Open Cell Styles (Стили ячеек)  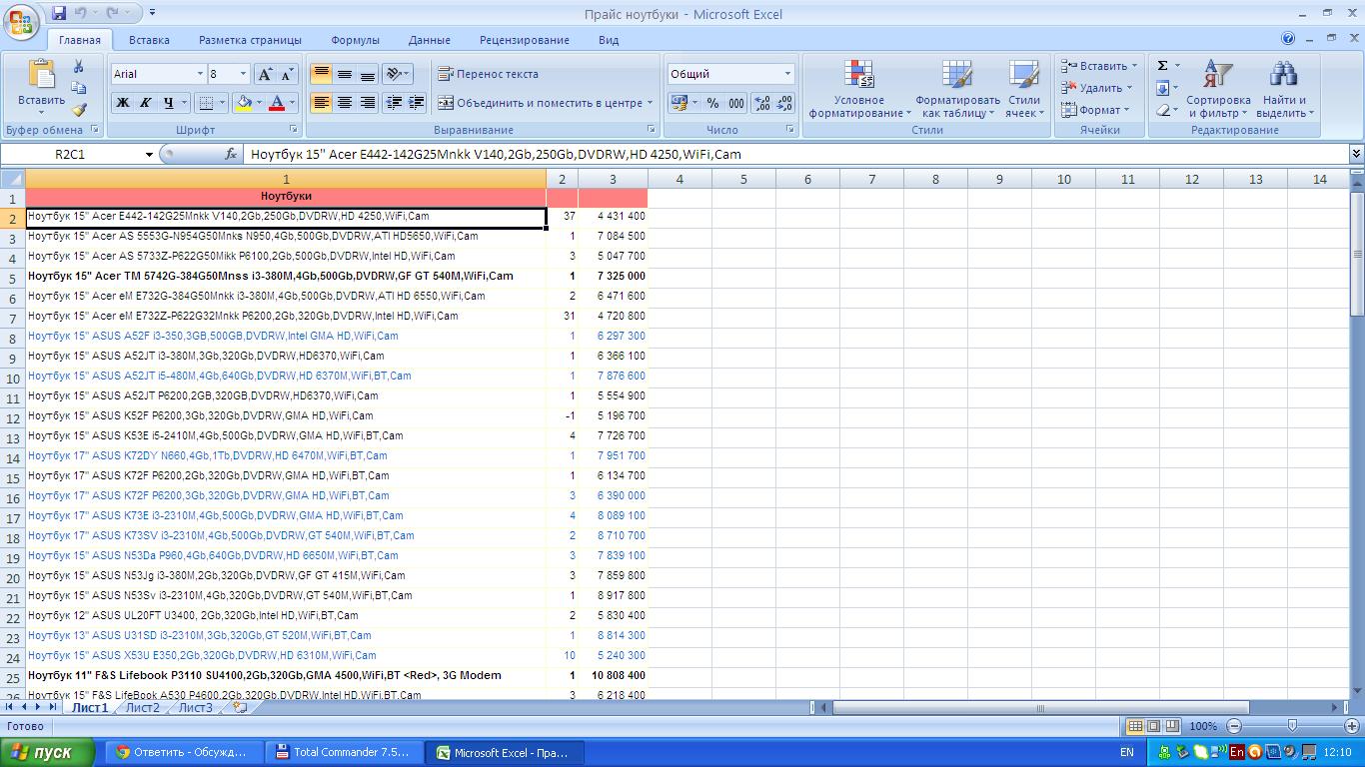point(1023,89)
